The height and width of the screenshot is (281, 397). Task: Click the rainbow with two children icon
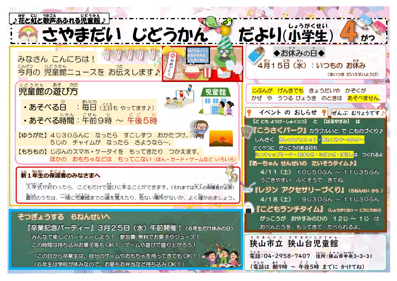(x=27, y=34)
